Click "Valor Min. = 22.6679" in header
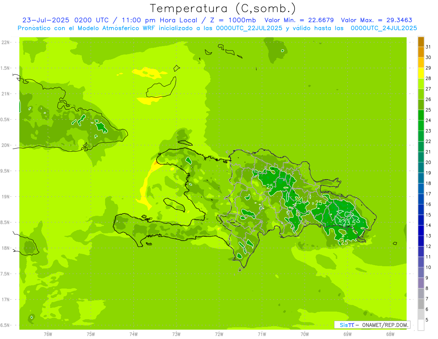Viewport: 438px width, 339px height. tap(299, 20)
